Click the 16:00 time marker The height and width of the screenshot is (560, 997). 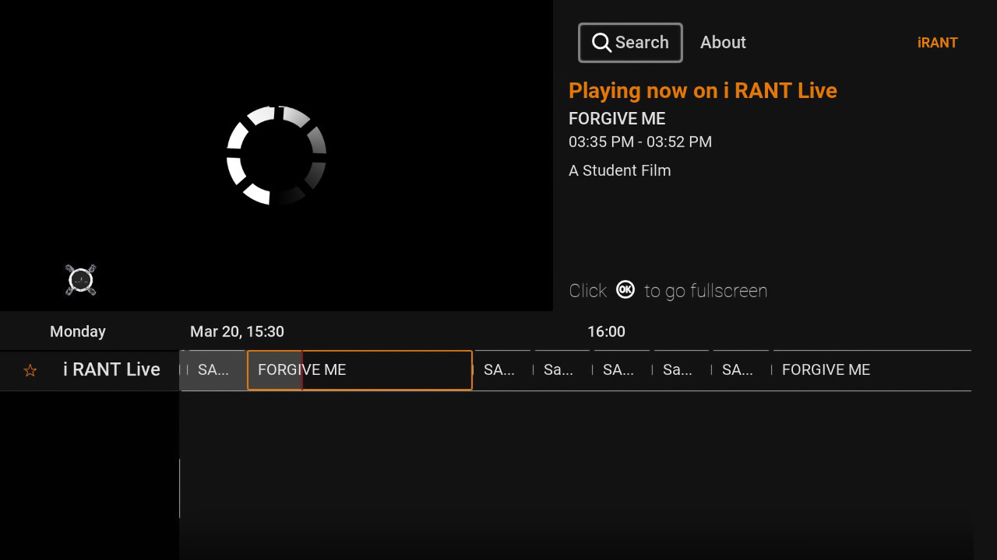point(607,331)
